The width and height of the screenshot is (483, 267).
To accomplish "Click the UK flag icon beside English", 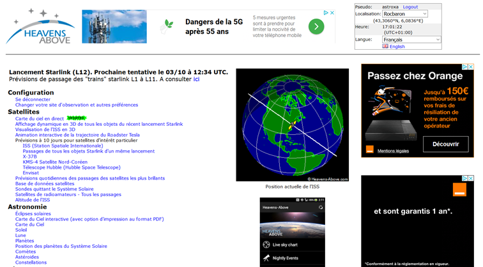I will point(385,46).
